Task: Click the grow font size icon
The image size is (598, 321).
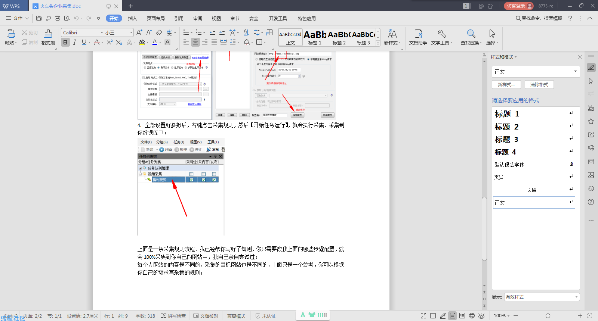Action: pyautogui.click(x=139, y=32)
